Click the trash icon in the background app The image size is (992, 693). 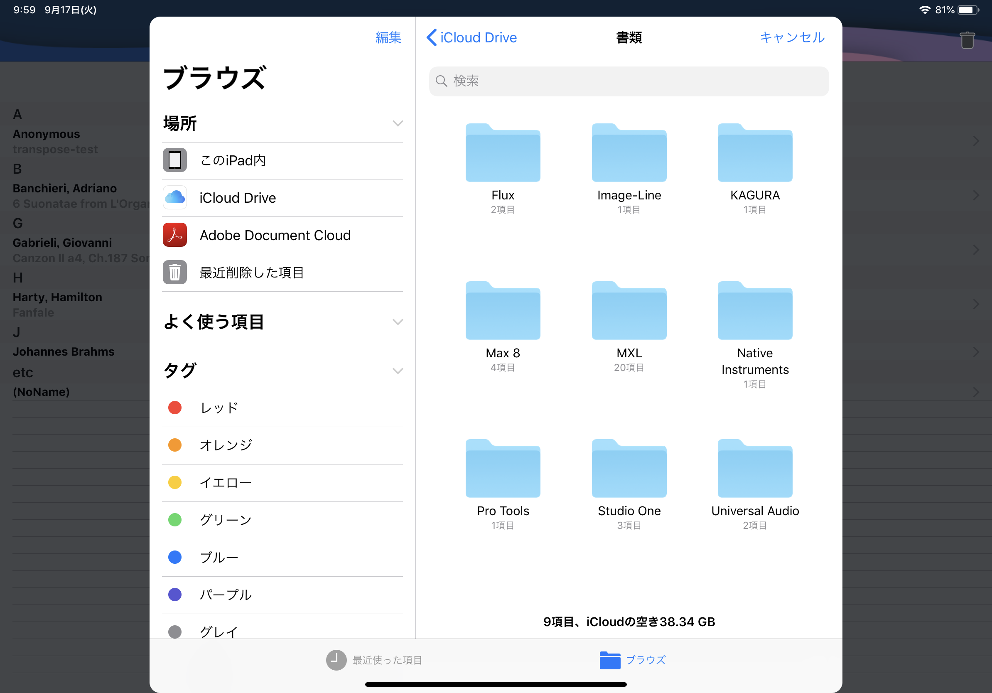(x=967, y=40)
